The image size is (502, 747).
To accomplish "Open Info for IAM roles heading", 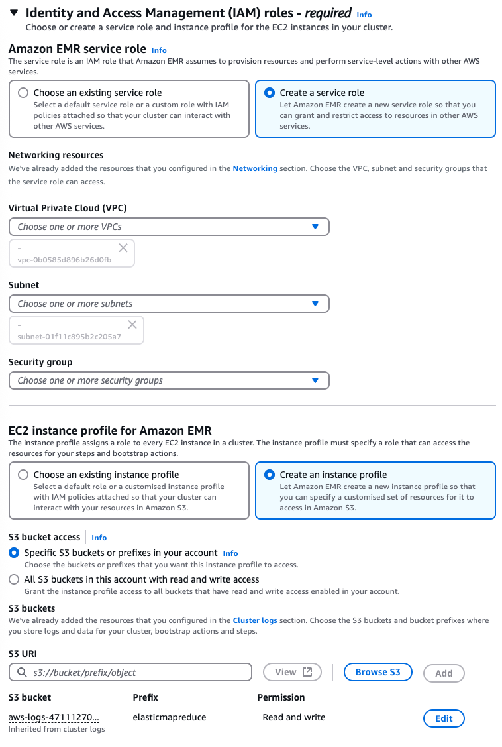I will [x=364, y=14].
